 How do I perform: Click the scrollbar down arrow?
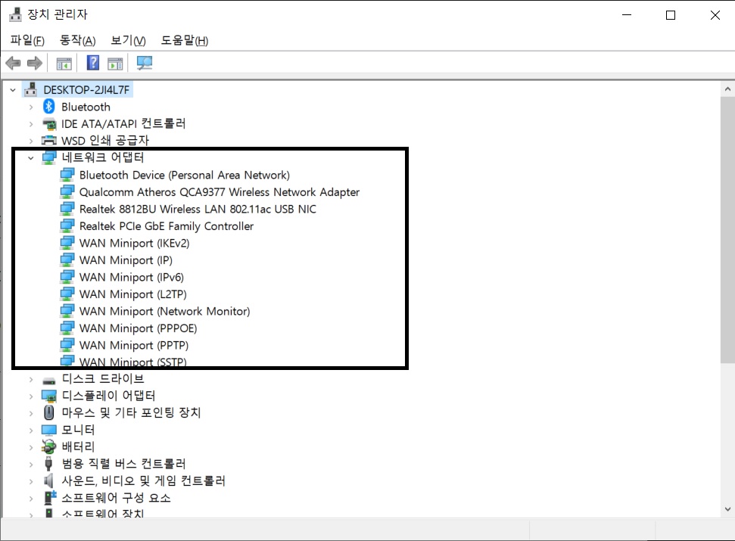727,509
